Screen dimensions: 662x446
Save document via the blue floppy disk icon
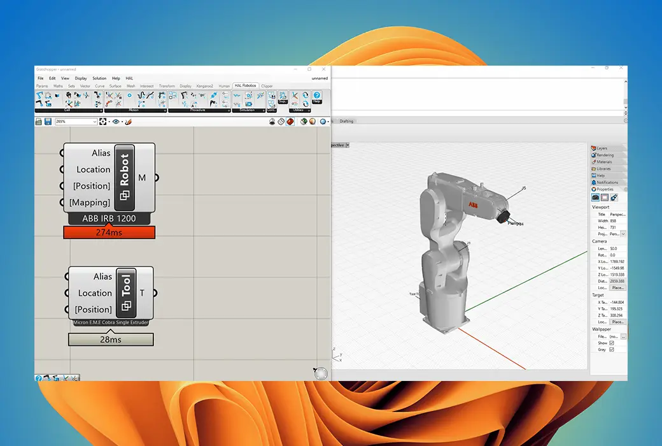click(x=48, y=122)
